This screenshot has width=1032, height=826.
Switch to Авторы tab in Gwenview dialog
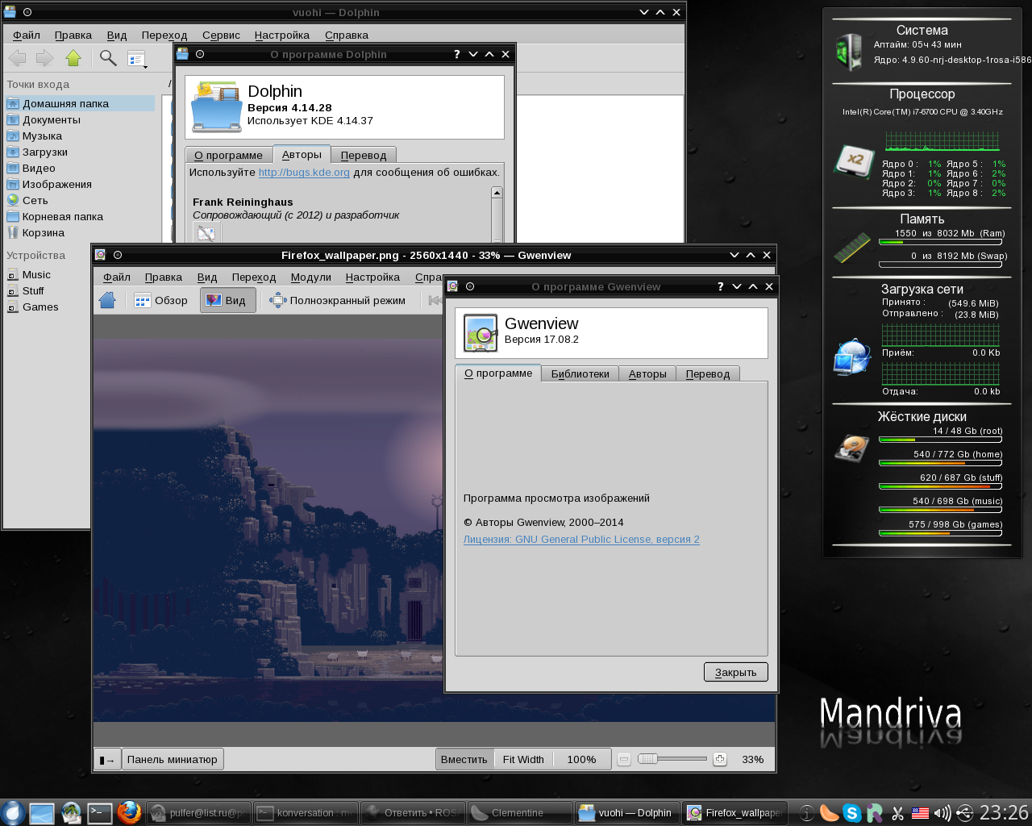pyautogui.click(x=647, y=373)
